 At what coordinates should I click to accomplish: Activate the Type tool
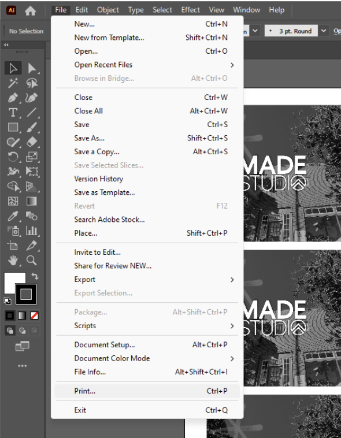[13, 113]
